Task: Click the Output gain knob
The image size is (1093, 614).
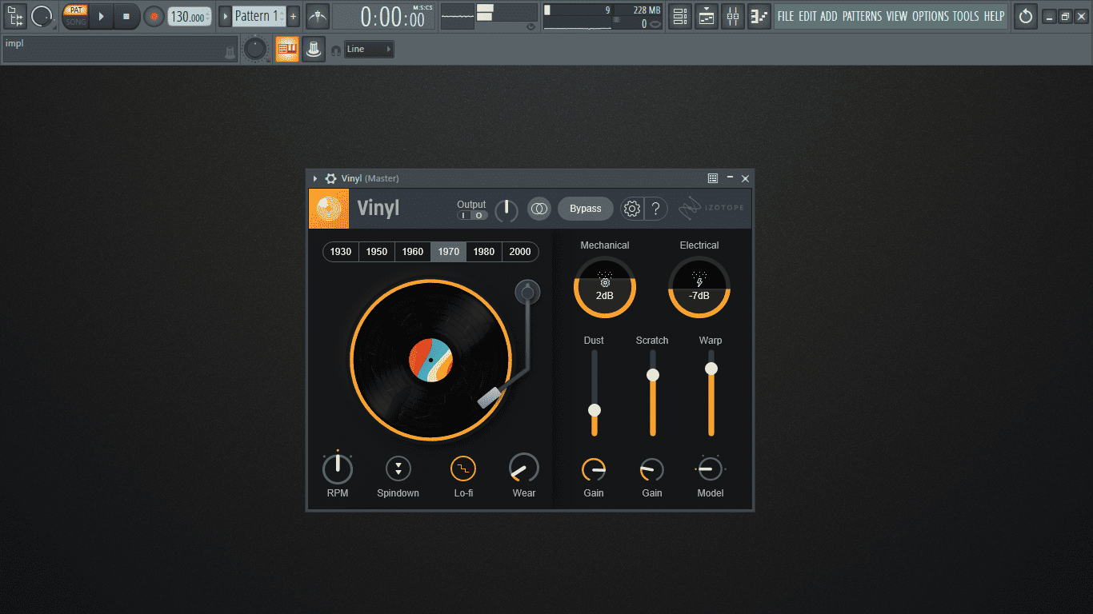Action: click(506, 210)
